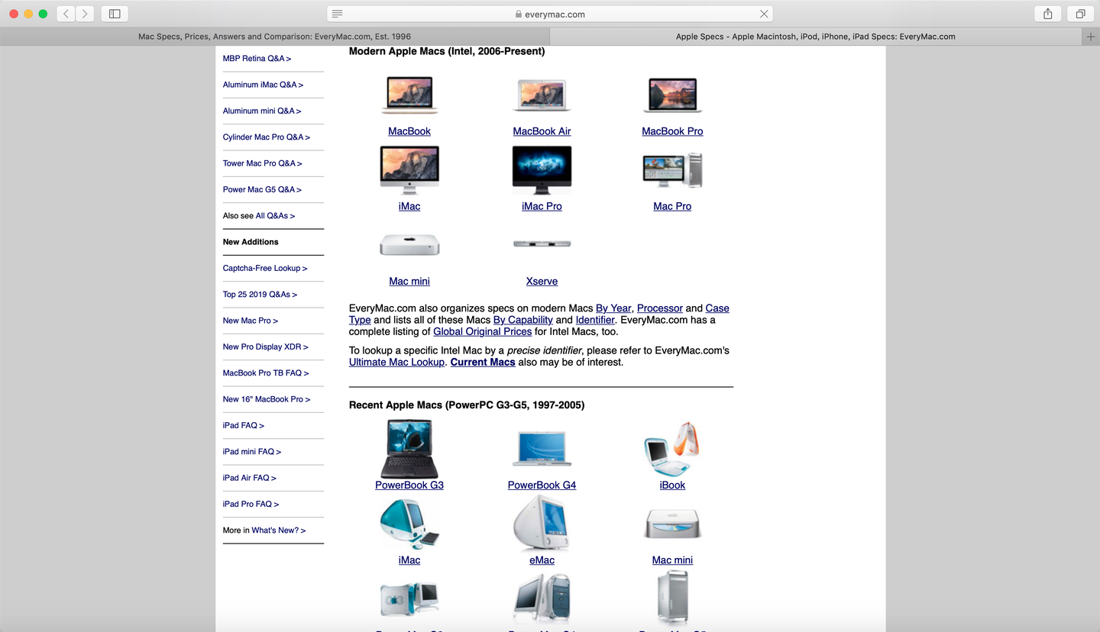Open Top 25 2019 Q&As link

tap(260, 295)
